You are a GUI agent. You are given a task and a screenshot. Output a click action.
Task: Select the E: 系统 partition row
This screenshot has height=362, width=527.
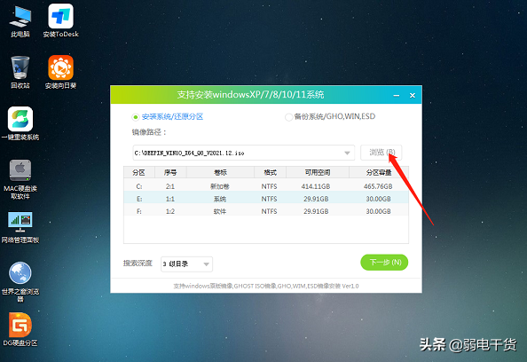click(x=266, y=199)
